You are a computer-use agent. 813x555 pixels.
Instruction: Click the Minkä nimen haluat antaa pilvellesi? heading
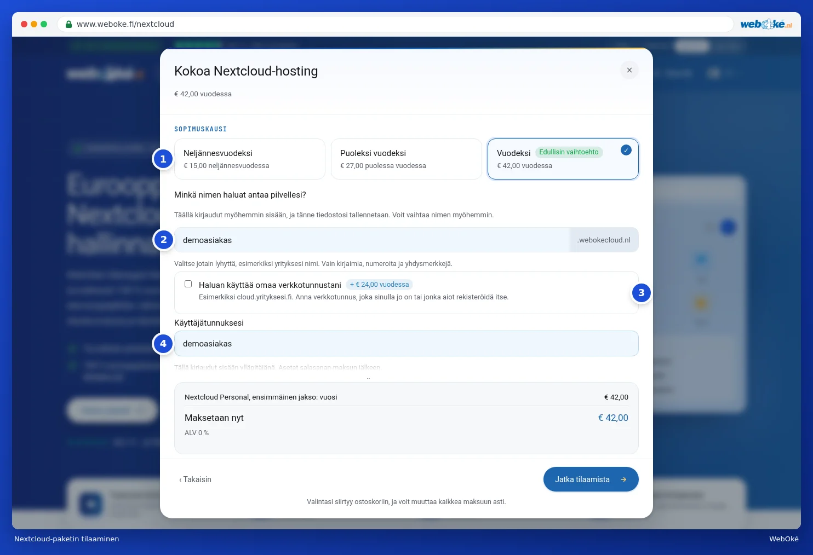(x=240, y=195)
